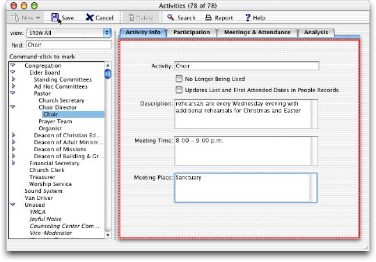
Task: Click the Activity name field
Action: tap(246, 66)
